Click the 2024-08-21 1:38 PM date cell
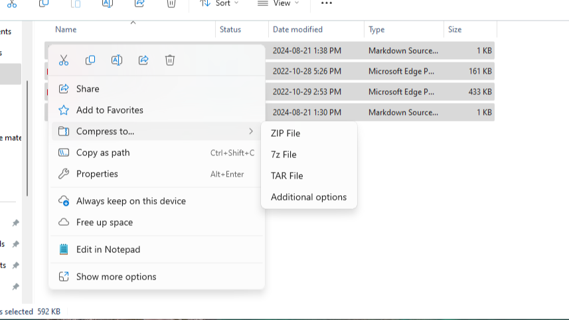Image resolution: width=569 pixels, height=320 pixels. [307, 51]
